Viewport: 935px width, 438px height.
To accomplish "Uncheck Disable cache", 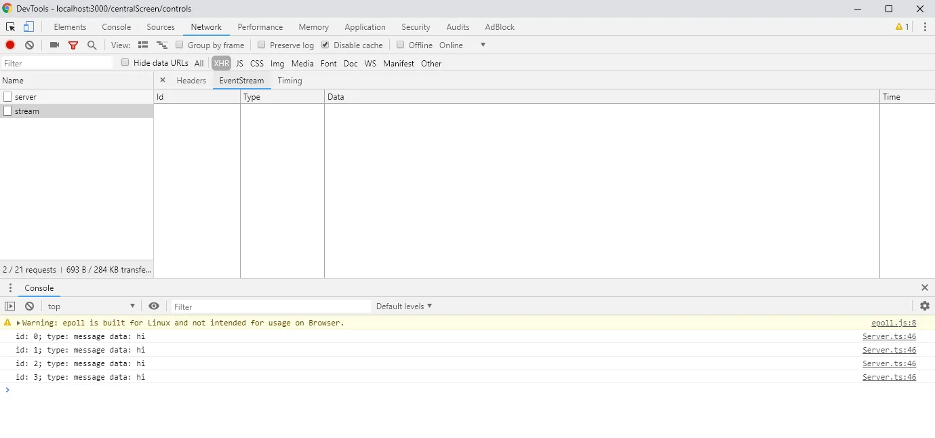I will 324,45.
